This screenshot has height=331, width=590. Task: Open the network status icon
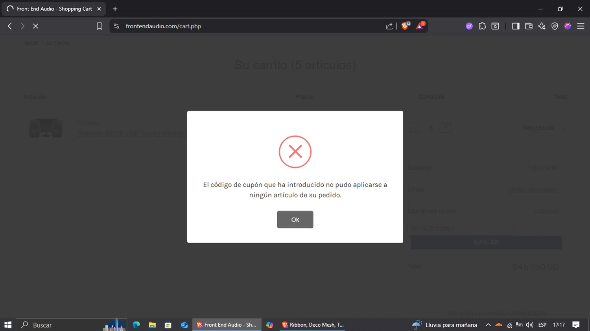509,325
